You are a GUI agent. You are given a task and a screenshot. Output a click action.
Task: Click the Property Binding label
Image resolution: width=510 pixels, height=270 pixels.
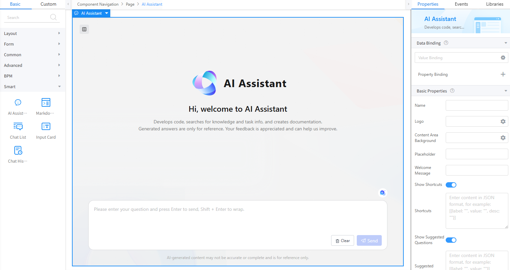pos(433,74)
